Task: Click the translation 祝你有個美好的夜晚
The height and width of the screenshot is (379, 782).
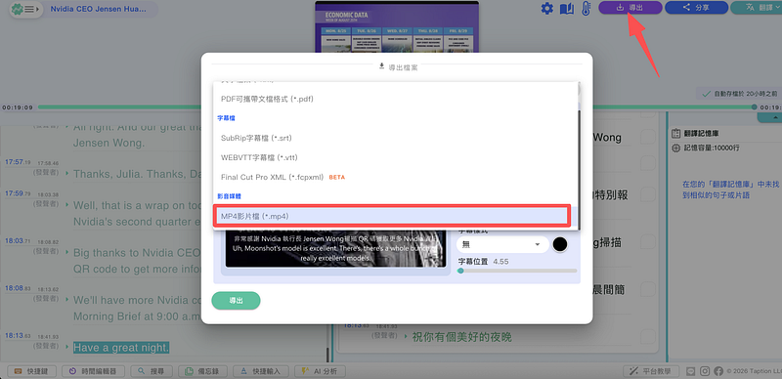Action: [461, 338]
